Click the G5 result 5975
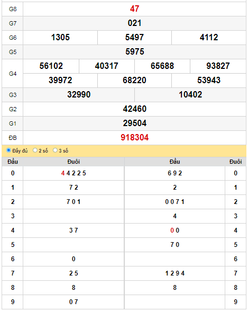This screenshot has height=311, width=248. coord(135,52)
